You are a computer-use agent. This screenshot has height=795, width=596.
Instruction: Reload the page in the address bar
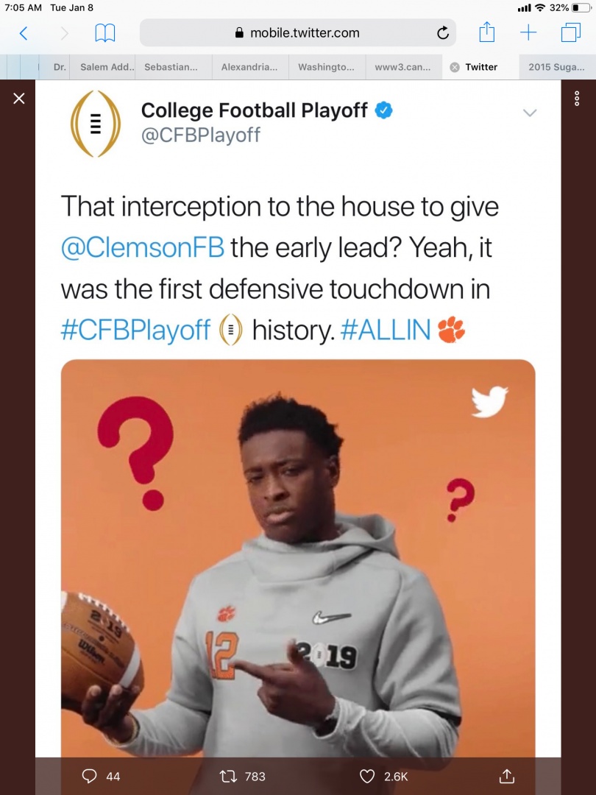[x=442, y=33]
